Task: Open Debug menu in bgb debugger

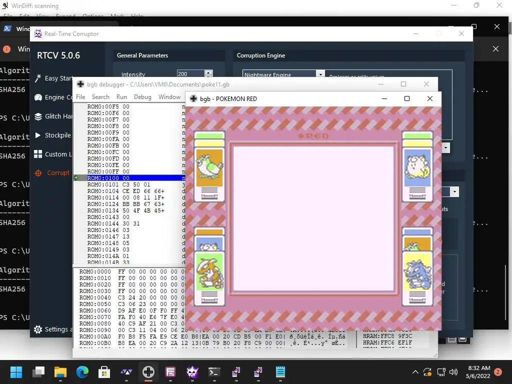Action: (142, 97)
